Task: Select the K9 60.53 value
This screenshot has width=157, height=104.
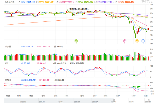Action: pyautogui.click(x=25, y=63)
